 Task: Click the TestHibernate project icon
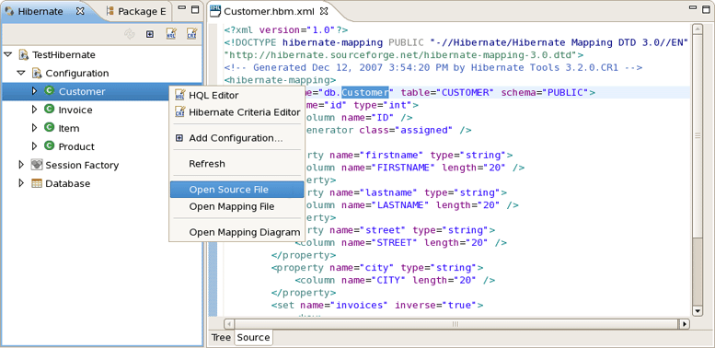pos(24,55)
